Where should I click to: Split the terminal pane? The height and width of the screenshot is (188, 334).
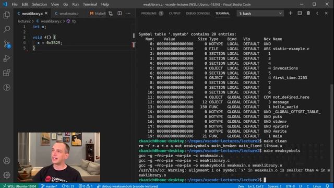(300, 13)
